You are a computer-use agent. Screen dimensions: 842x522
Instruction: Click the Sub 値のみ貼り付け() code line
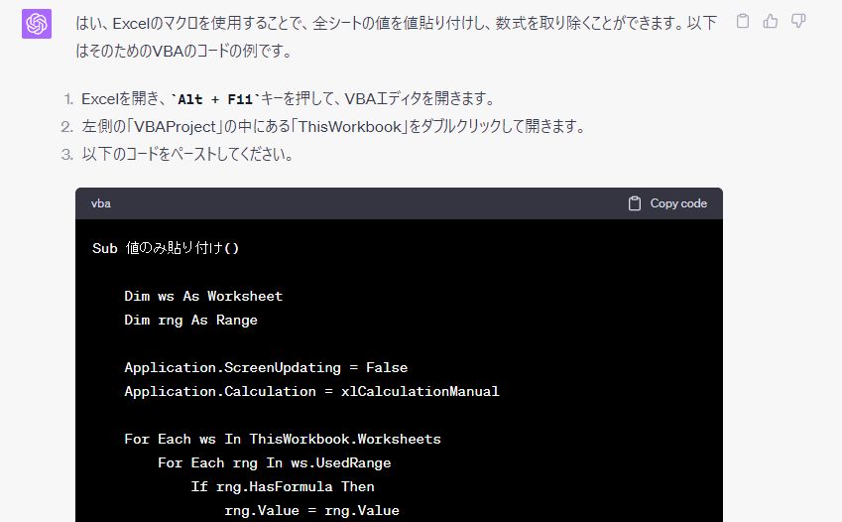click(166, 248)
